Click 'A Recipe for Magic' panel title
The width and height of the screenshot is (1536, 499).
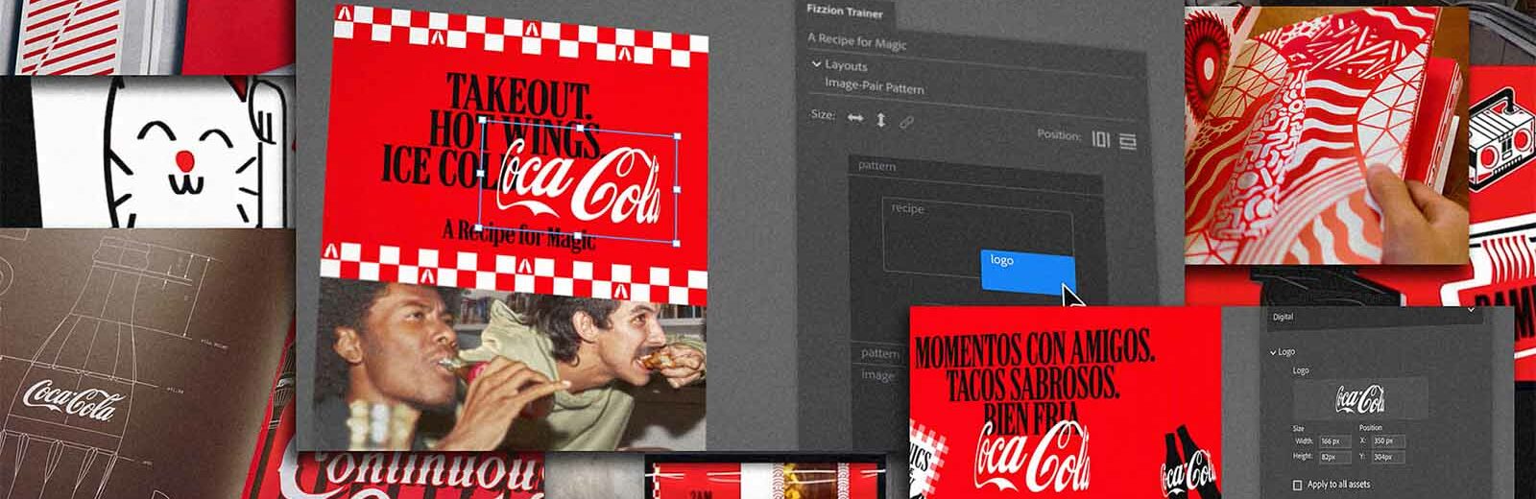(x=856, y=43)
